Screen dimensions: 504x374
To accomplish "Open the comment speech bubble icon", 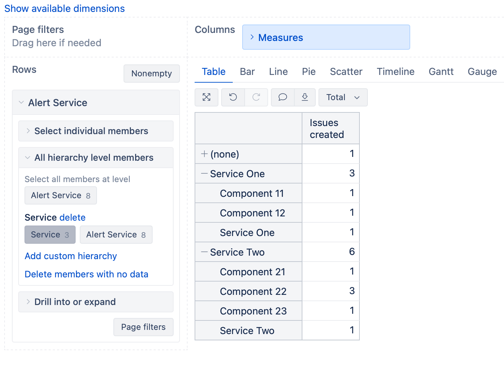I will [x=283, y=97].
